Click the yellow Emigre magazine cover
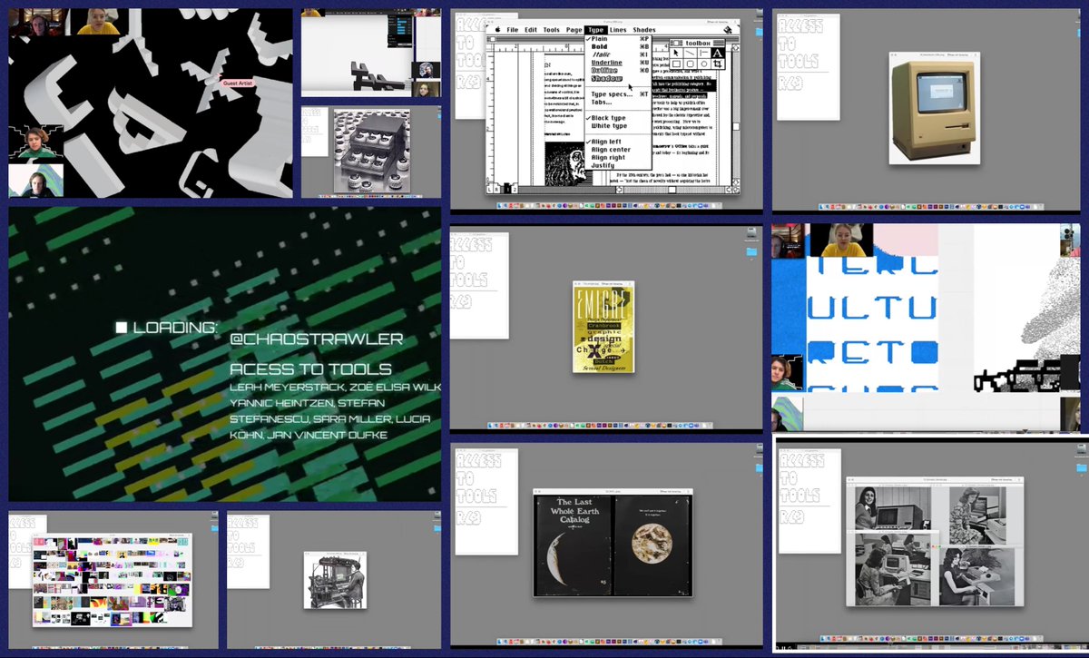The width and height of the screenshot is (1089, 658). [603, 328]
